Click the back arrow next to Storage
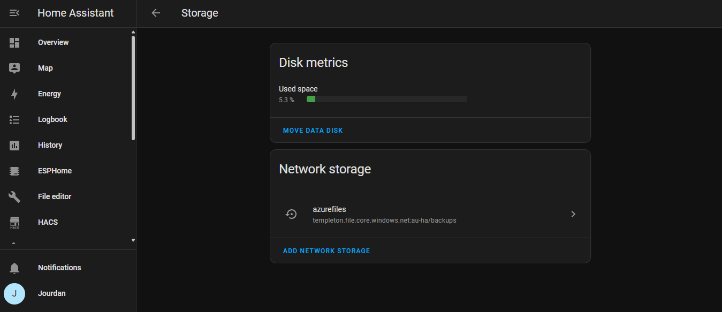The width and height of the screenshot is (722, 312). tap(156, 13)
